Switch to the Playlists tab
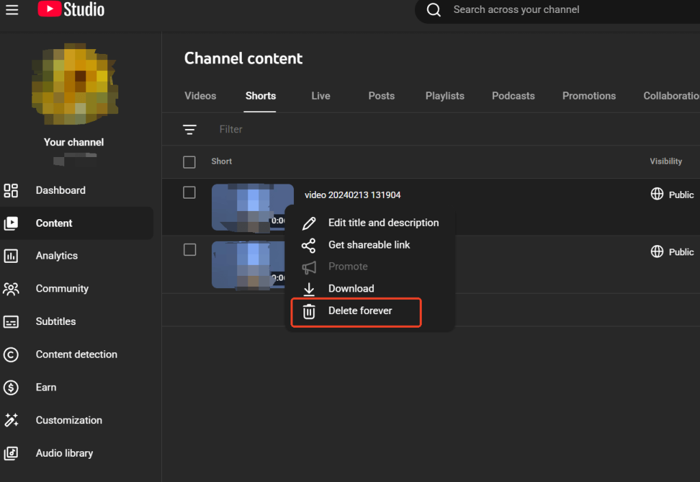The height and width of the screenshot is (482, 700). pyautogui.click(x=444, y=96)
